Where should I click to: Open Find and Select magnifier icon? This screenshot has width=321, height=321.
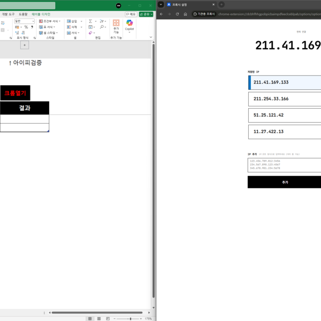(x=103, y=27)
